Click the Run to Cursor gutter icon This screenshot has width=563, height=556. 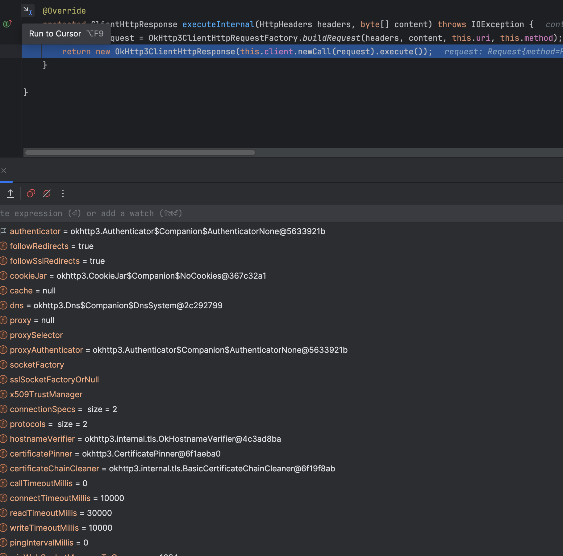pos(28,11)
